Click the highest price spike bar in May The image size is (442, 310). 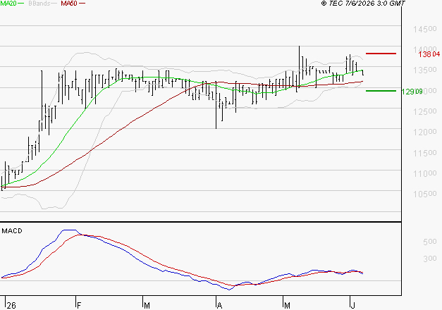299,66
